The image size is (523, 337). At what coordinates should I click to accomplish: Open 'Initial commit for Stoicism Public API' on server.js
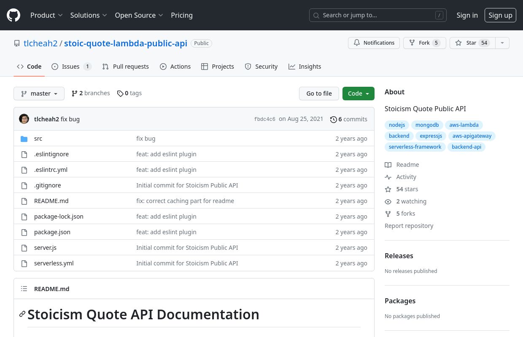pyautogui.click(x=187, y=248)
